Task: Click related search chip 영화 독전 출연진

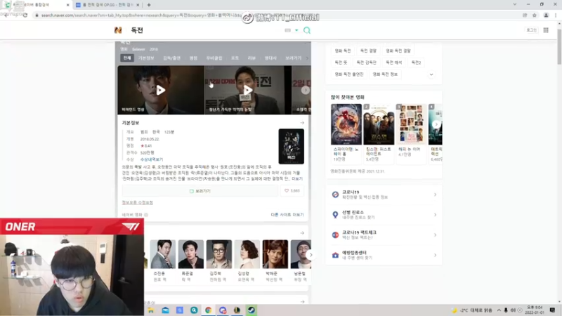Action: (x=349, y=74)
